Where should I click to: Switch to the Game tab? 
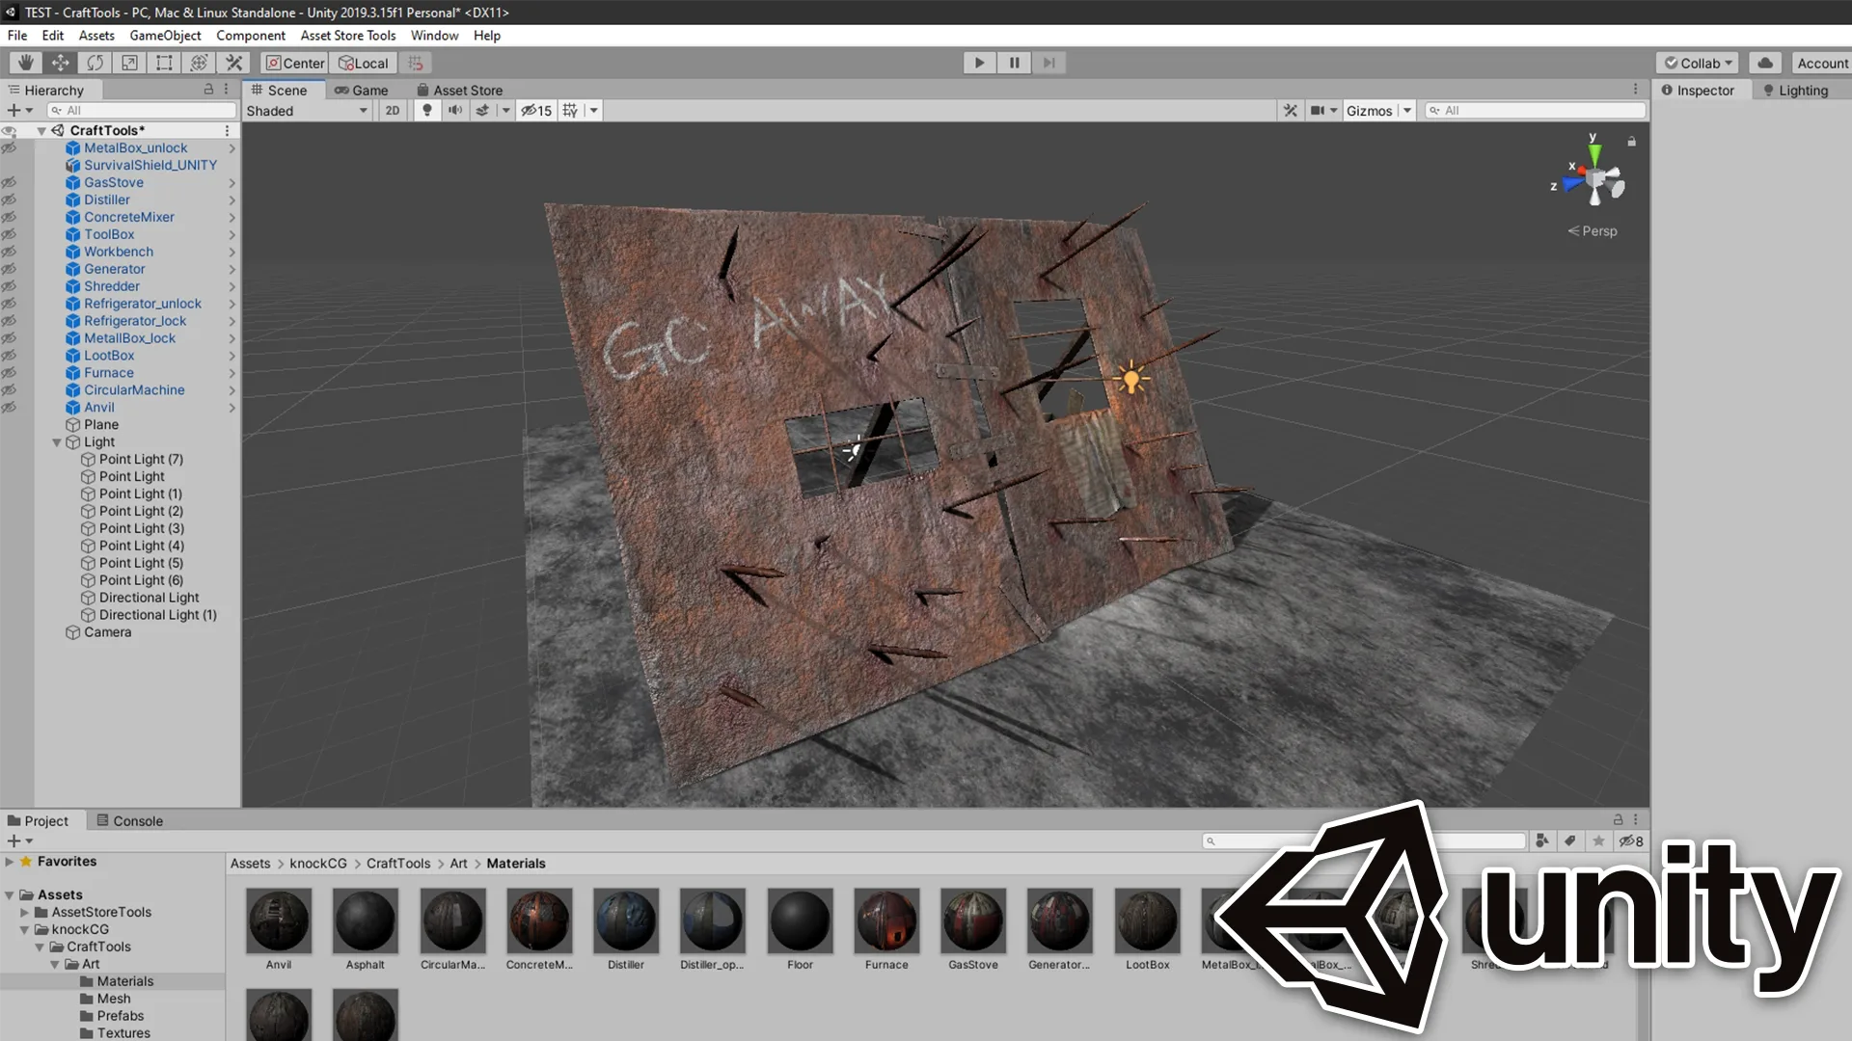pos(361,90)
